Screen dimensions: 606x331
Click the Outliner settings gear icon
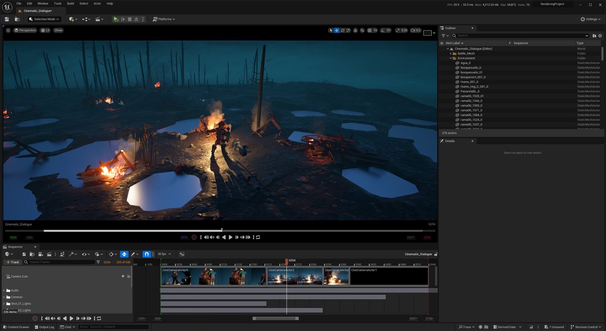coord(600,36)
